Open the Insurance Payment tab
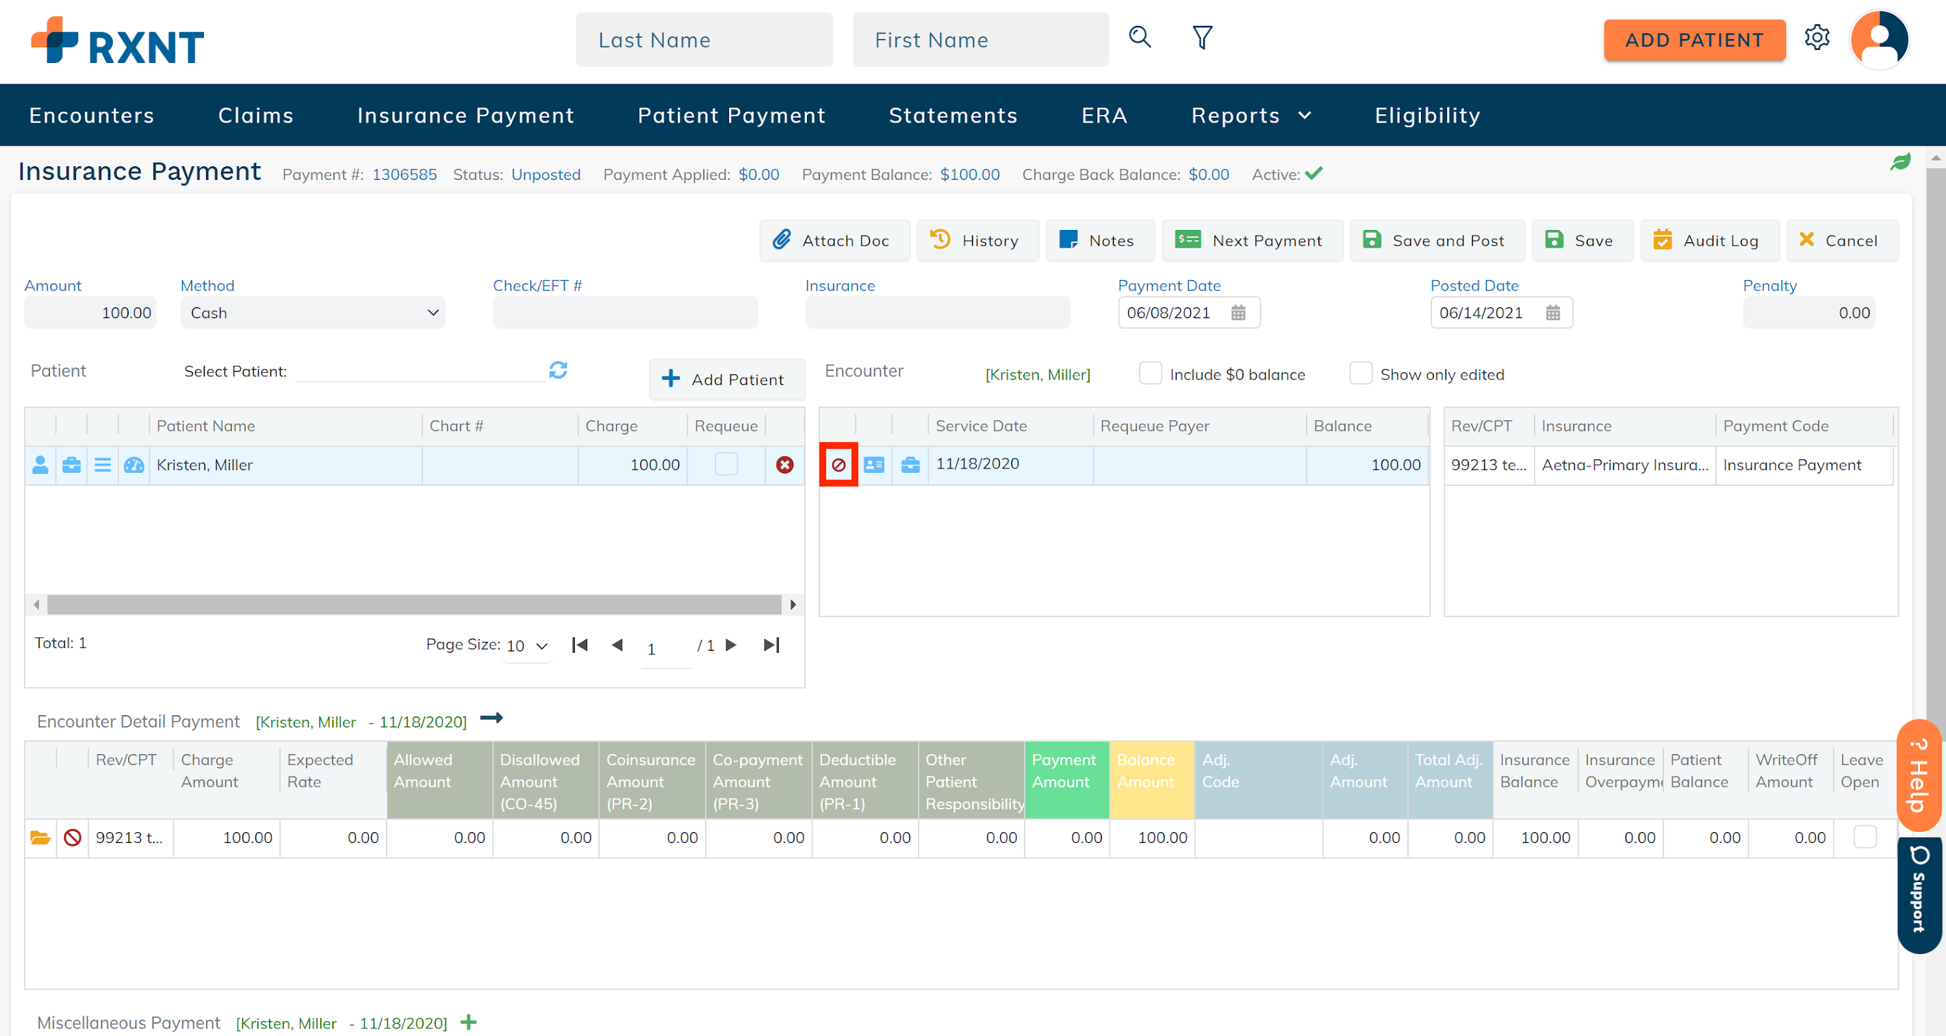 click(465, 116)
